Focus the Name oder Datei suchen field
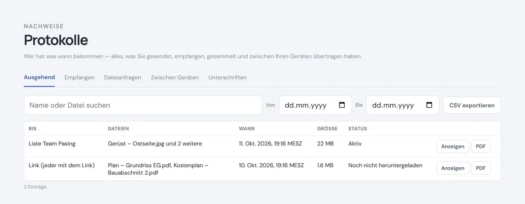The height and width of the screenshot is (204, 525). pos(143,105)
